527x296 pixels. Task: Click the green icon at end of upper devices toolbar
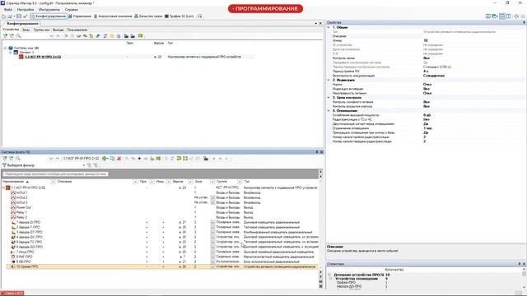[141, 36]
